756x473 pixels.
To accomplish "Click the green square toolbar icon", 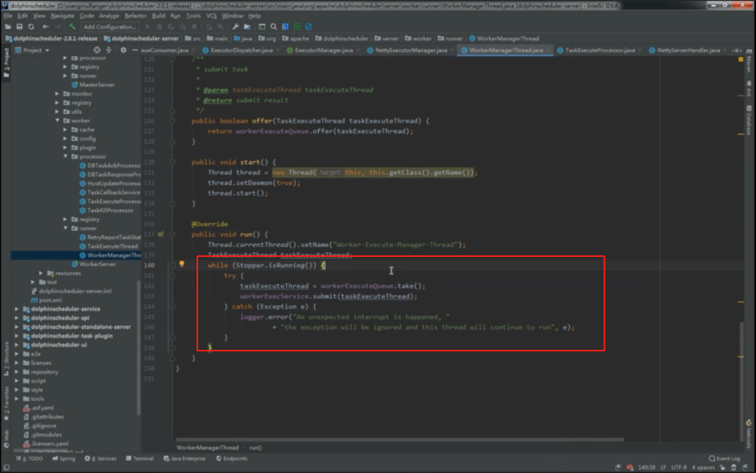I will (297, 27).
